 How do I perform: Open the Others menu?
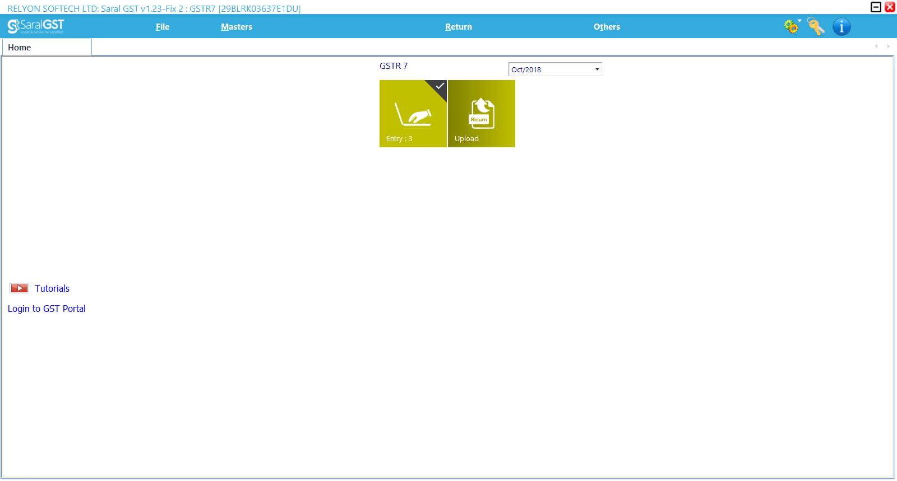click(x=607, y=27)
